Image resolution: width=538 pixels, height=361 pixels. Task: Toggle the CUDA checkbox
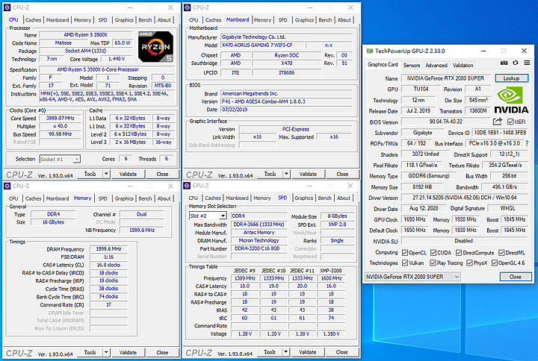433,253
